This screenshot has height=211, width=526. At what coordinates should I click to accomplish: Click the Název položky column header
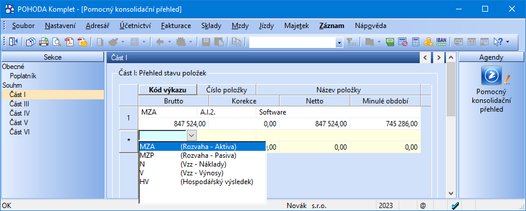(x=339, y=90)
